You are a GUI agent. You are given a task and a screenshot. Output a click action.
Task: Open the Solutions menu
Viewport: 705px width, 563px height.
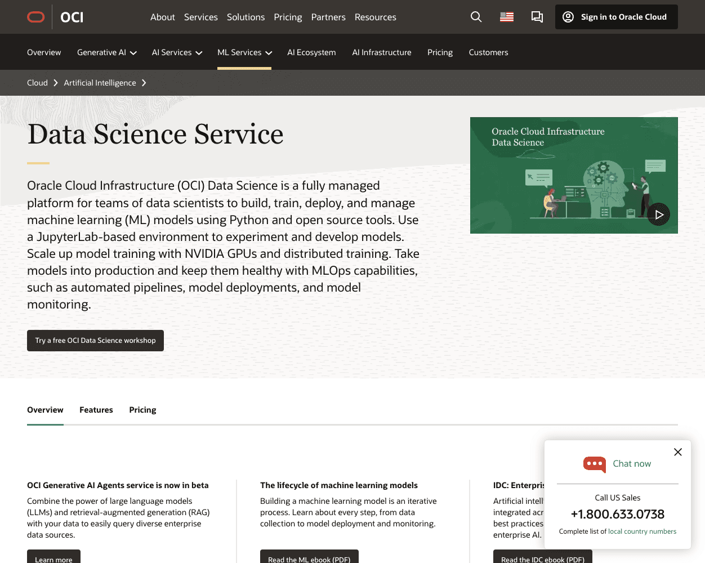246,17
